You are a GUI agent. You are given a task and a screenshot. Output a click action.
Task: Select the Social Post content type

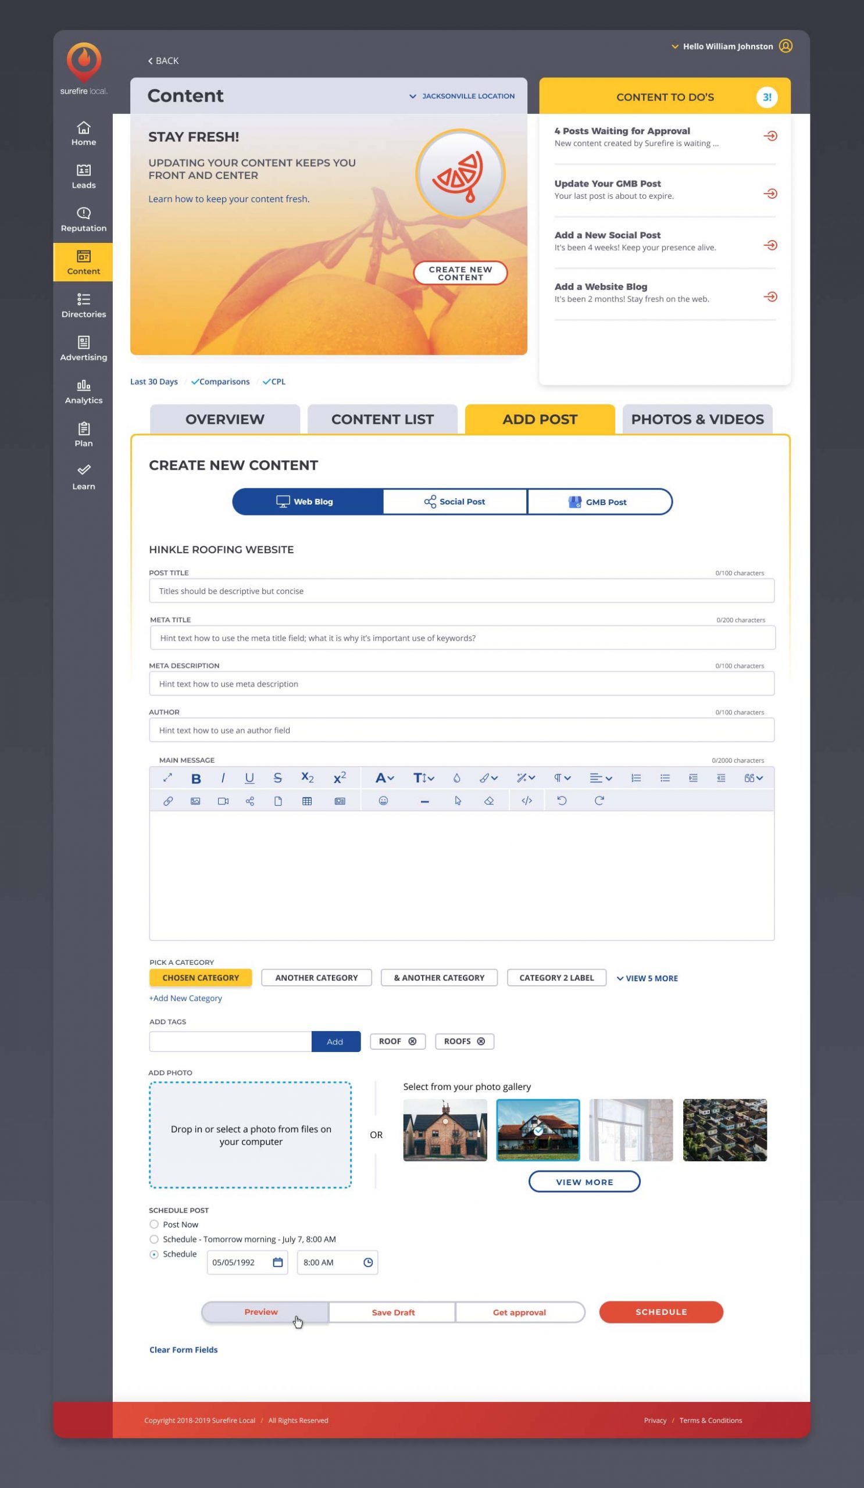455,502
